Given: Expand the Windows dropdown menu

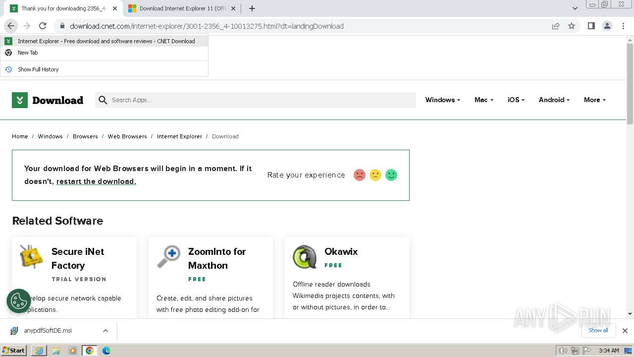Looking at the screenshot, I should pyautogui.click(x=443, y=100).
